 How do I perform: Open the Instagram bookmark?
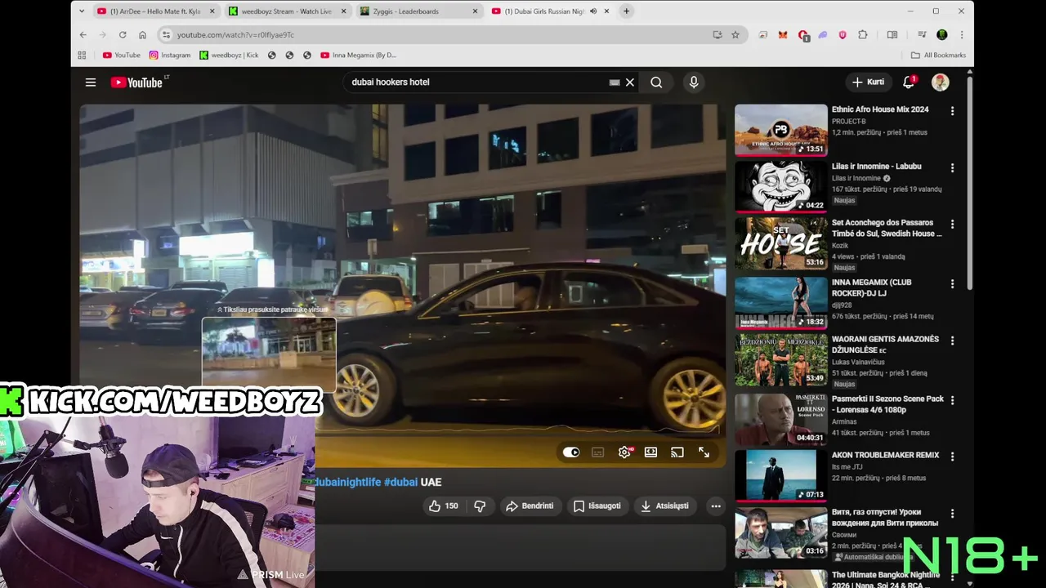170,56
